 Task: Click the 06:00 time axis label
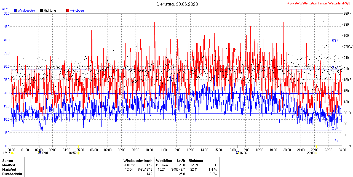(94, 150)
